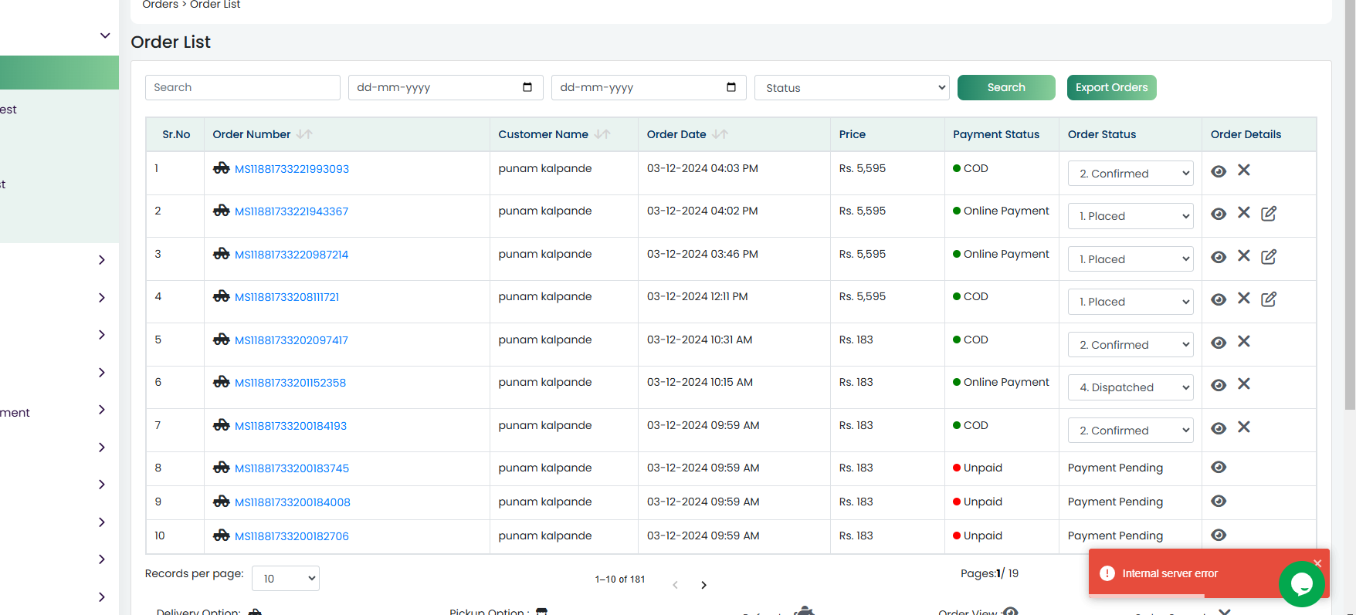Viewport: 1356px width, 615px height.
Task: Change status of order MS11881733200184193
Action: [1131, 431]
